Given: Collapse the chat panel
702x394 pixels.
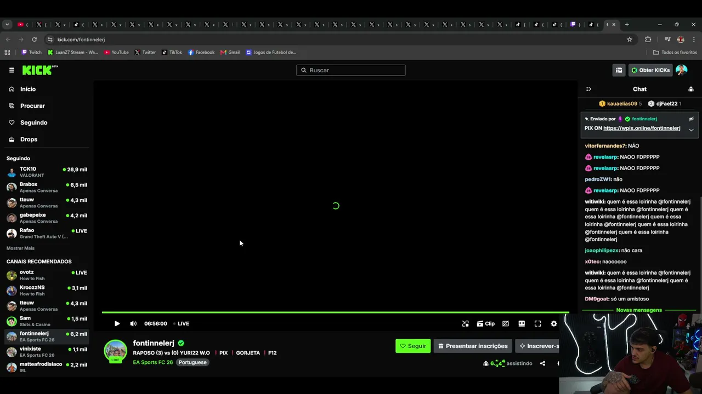Looking at the screenshot, I should tap(588, 89).
